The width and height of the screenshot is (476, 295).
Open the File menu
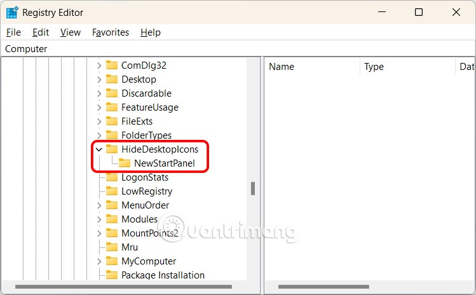pos(13,32)
